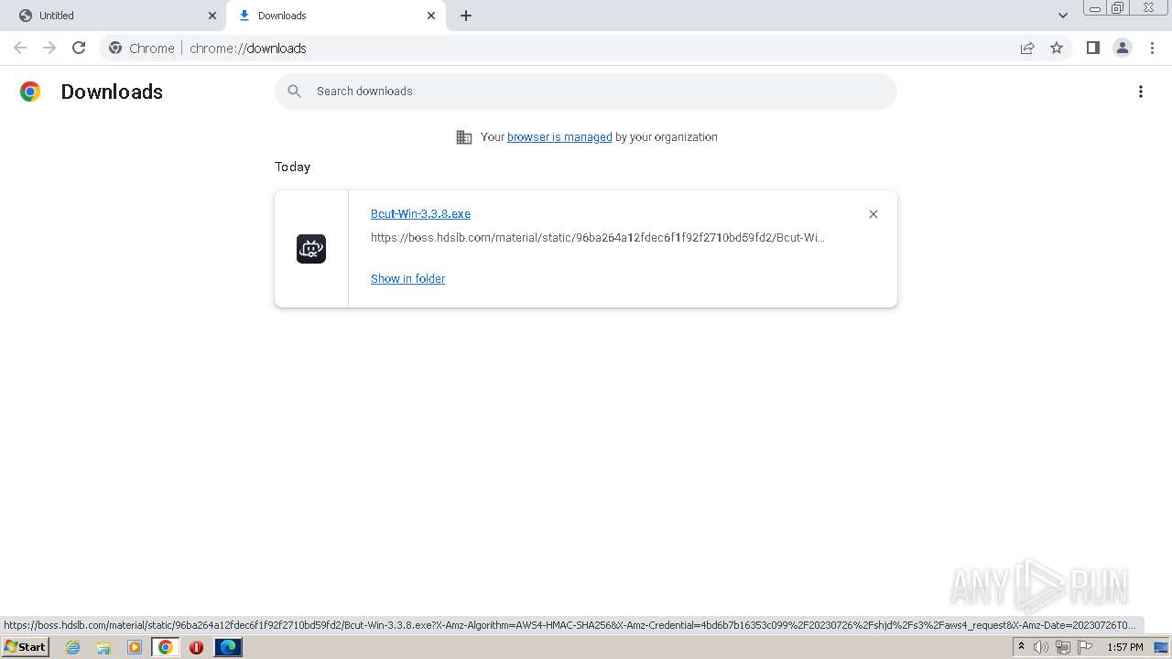This screenshot has width=1172, height=659.
Task: Open the Downloads page more actions menu
Action: tap(1140, 92)
